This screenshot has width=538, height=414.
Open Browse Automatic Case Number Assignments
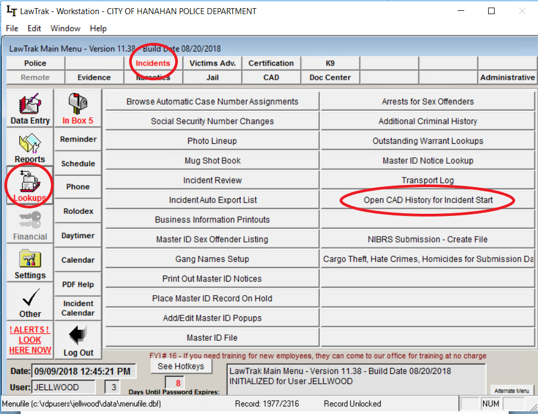pos(212,101)
